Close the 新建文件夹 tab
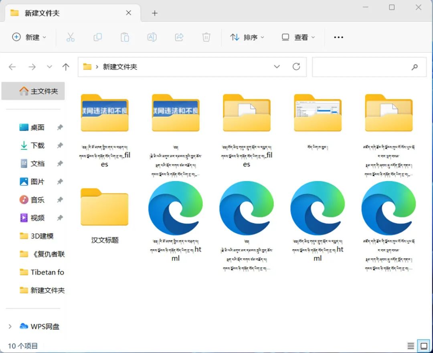Image resolution: width=433 pixels, height=353 pixels. [128, 13]
